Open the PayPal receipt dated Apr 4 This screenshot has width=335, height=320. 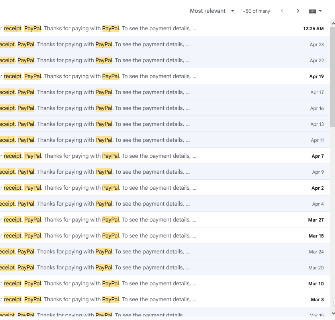[165, 204]
